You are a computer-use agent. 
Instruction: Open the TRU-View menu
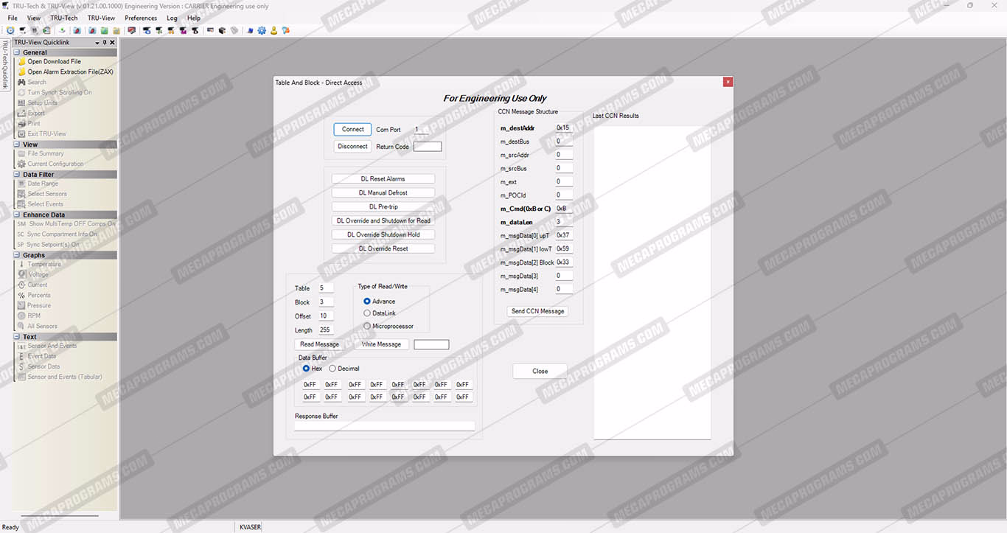point(101,18)
